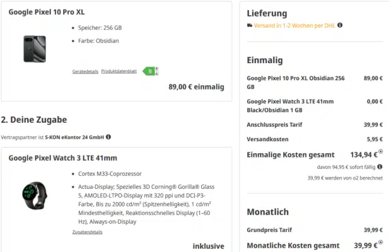This screenshot has width=389, height=252.
Task: Click info icon next to Monatliche Kosten total
Action: click(x=381, y=243)
